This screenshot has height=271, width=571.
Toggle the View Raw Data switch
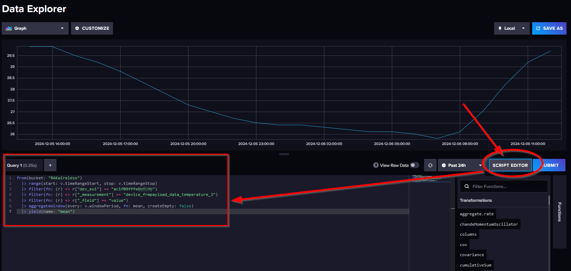[x=415, y=165]
